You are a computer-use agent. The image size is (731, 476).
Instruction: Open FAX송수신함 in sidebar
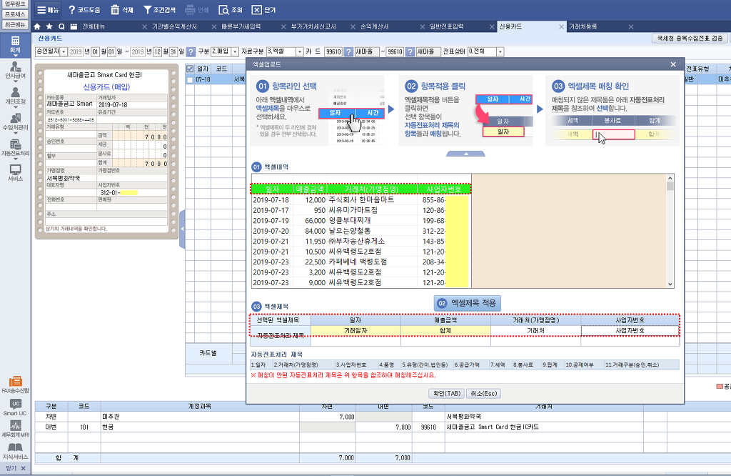pyautogui.click(x=15, y=385)
